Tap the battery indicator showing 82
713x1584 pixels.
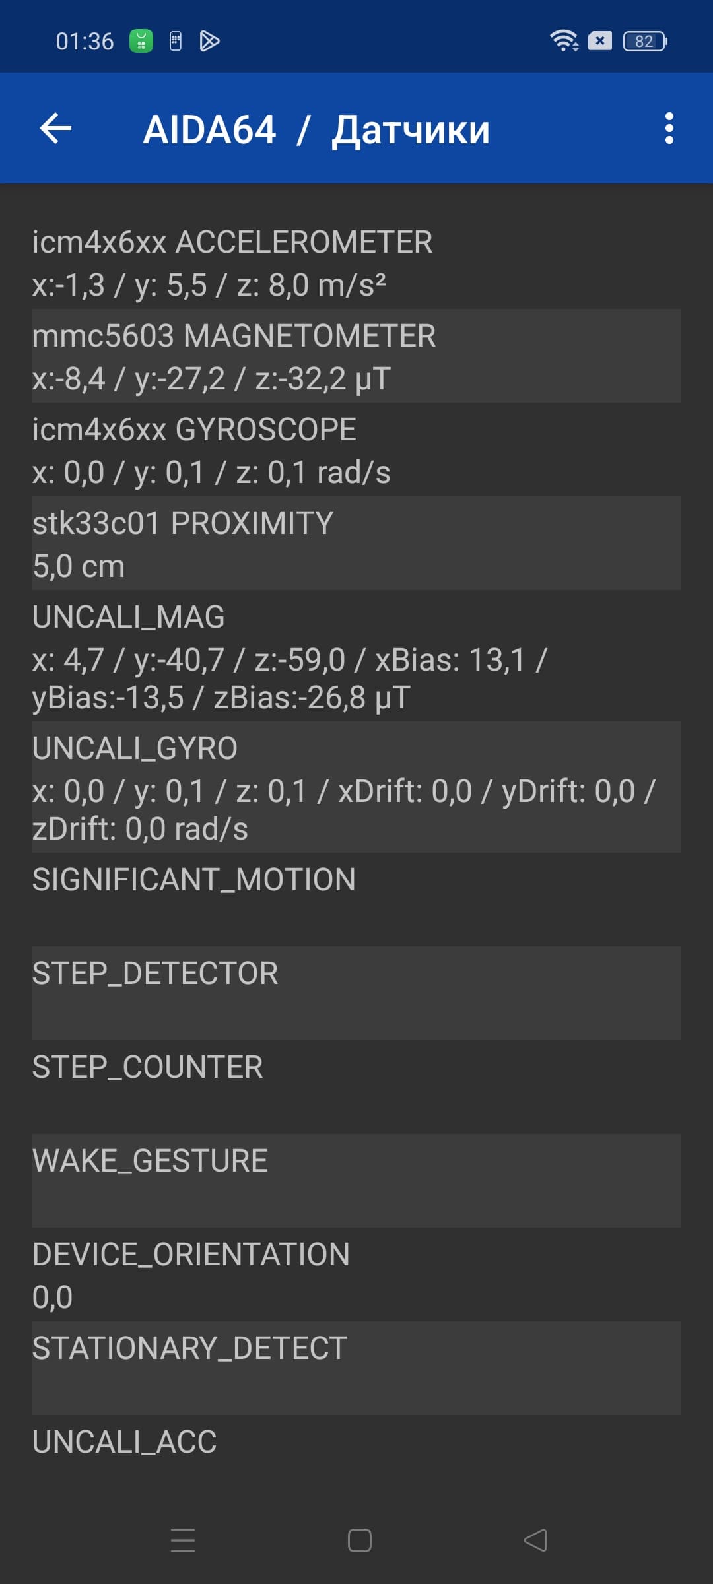(x=644, y=41)
